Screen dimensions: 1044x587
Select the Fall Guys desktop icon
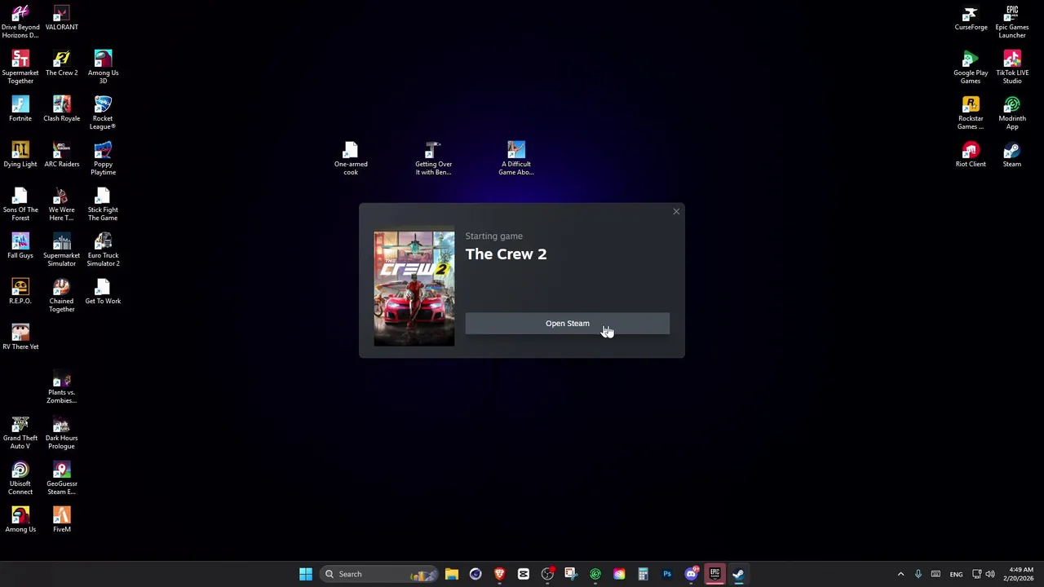pyautogui.click(x=20, y=246)
